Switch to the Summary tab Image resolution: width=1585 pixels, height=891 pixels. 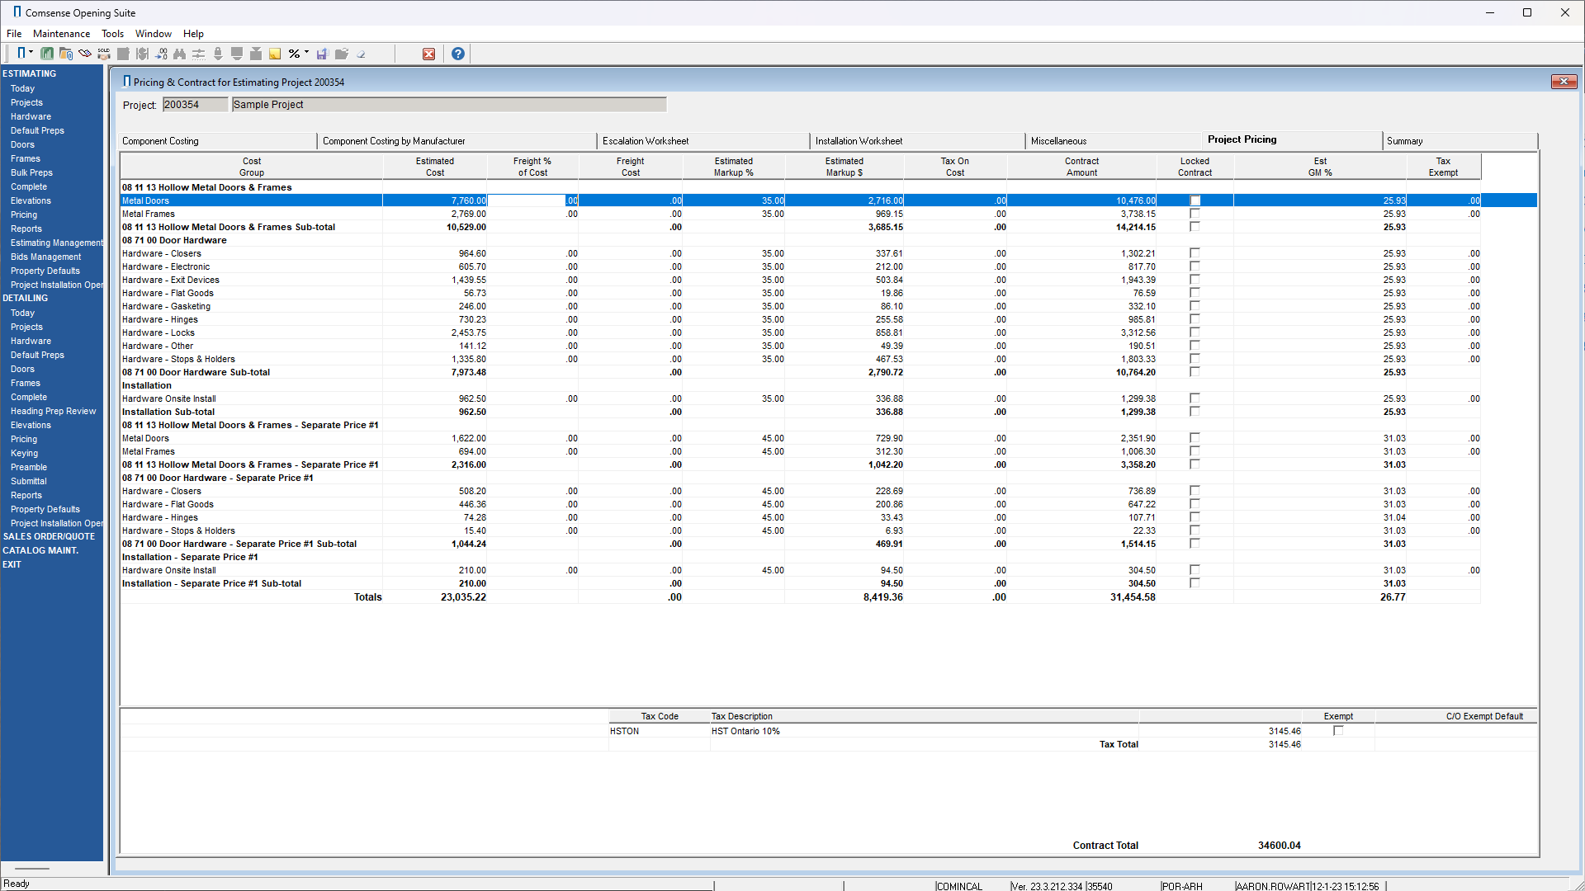click(1404, 141)
